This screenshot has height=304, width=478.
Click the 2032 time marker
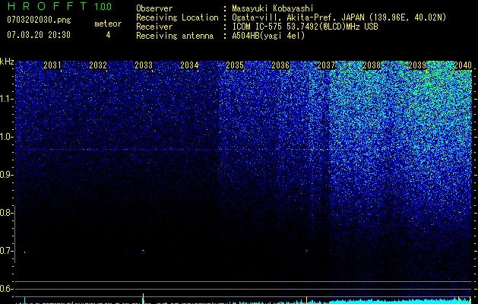coord(98,65)
